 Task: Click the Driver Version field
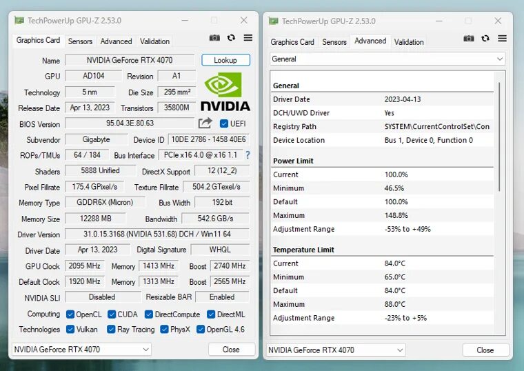click(x=157, y=234)
